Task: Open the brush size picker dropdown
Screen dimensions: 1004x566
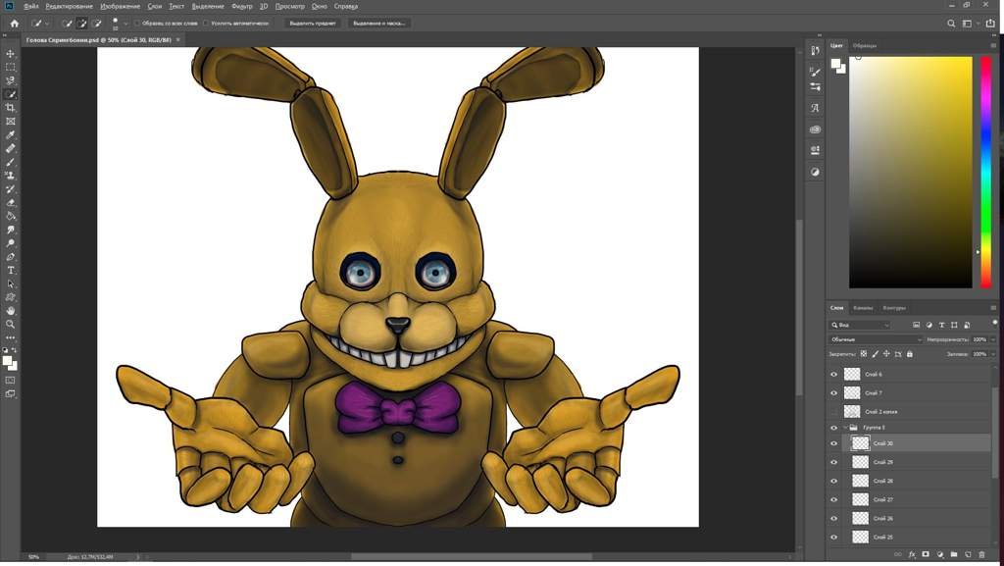Action: (125, 24)
